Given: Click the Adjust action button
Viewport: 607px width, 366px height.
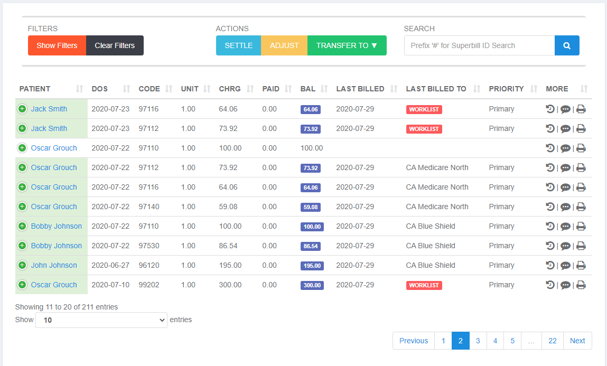Looking at the screenshot, I should [284, 45].
